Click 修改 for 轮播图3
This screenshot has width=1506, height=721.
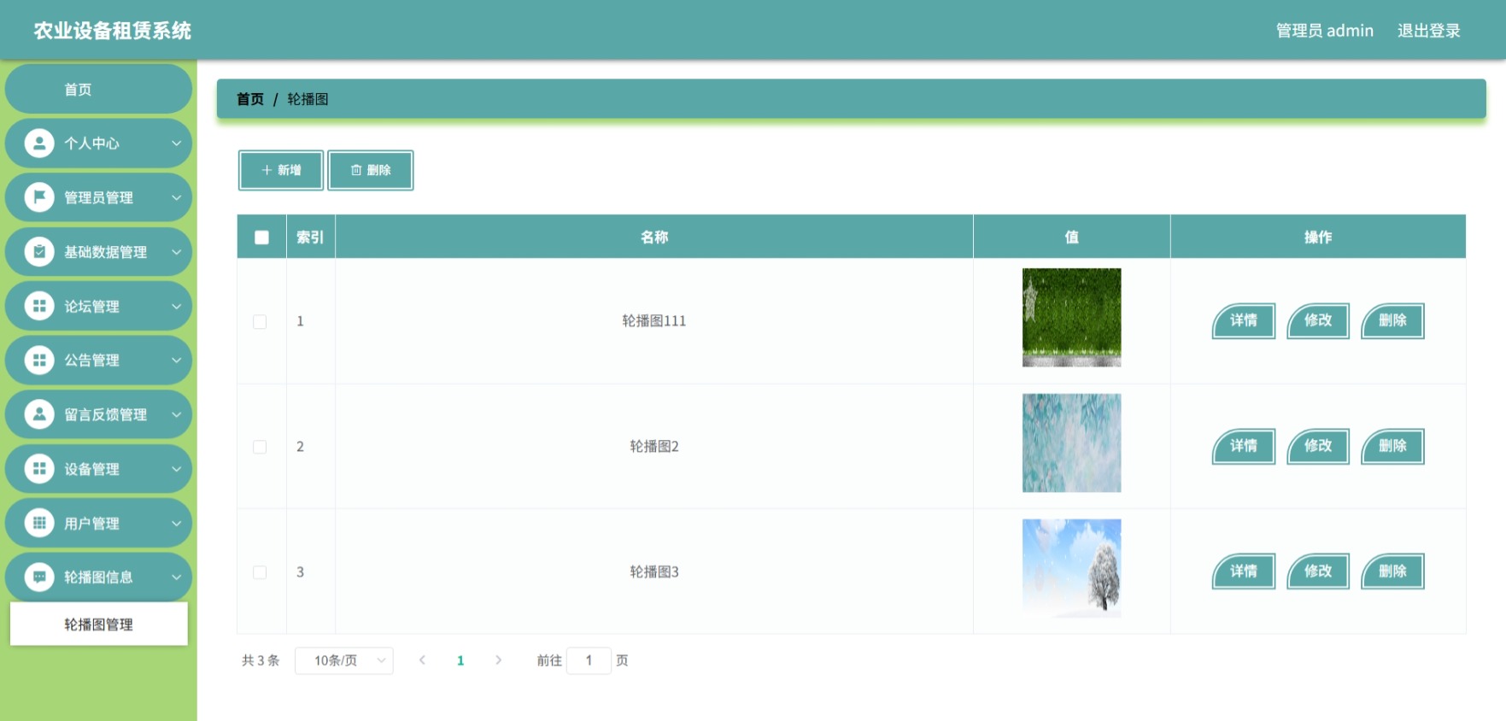pyautogui.click(x=1318, y=572)
